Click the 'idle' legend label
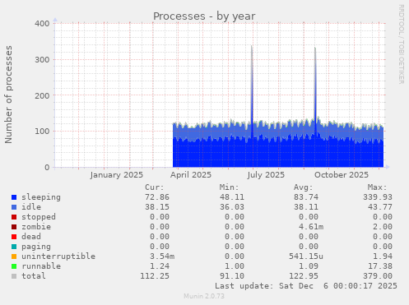 point(31,207)
